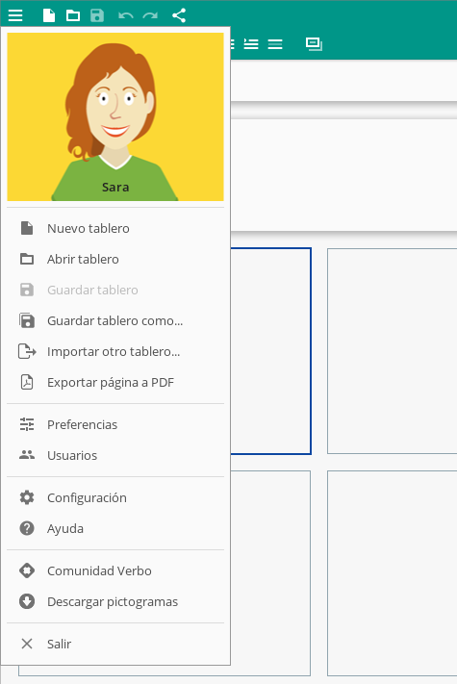Open Guardar tablero como... option
The height and width of the screenshot is (684, 457).
point(115,320)
